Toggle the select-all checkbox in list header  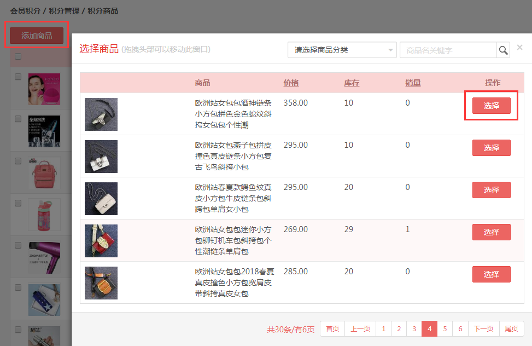[x=18, y=56]
